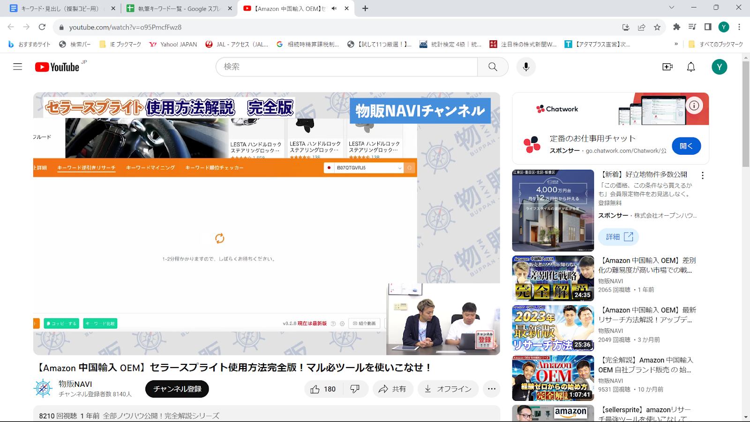Click 開く button on Chatwork ad
Image resolution: width=750 pixels, height=422 pixels.
point(686,146)
